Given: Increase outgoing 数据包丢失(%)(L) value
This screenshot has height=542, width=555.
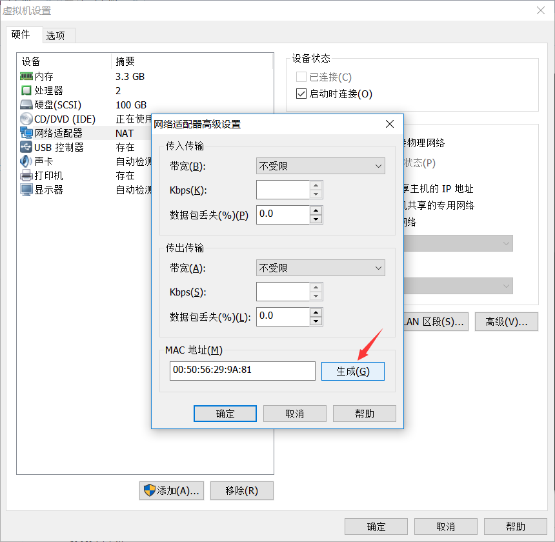Looking at the screenshot, I should [x=316, y=313].
